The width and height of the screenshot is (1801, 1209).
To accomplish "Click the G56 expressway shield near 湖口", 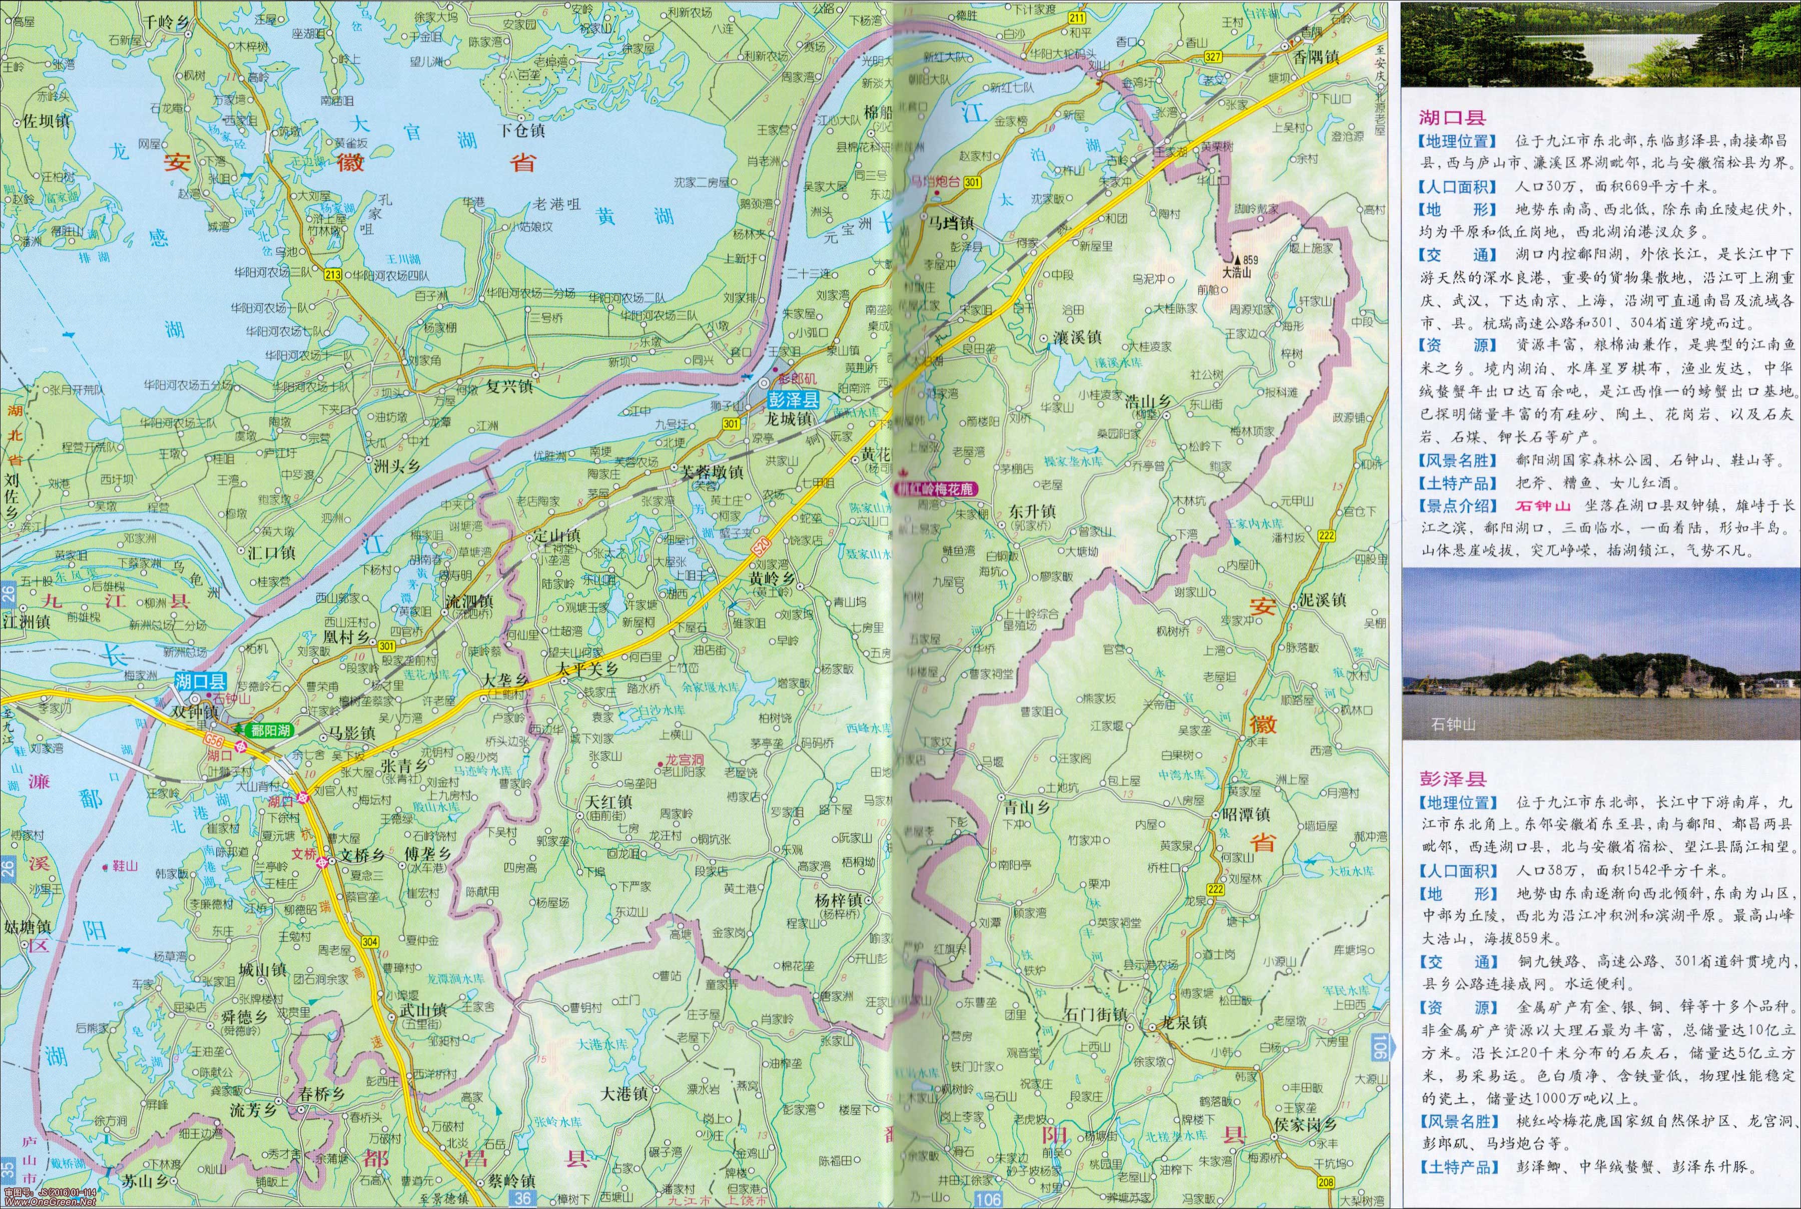I will [x=214, y=740].
